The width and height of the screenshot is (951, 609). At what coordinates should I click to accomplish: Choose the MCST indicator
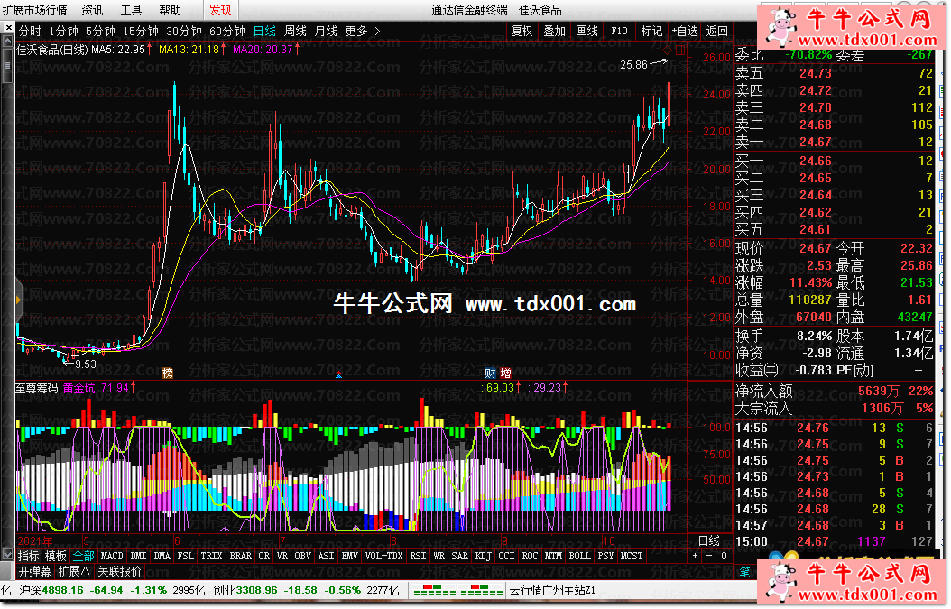pyautogui.click(x=632, y=556)
